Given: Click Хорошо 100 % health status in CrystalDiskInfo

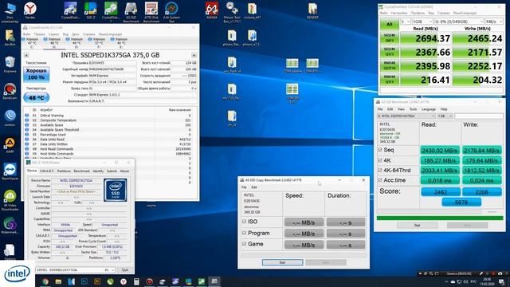Looking at the screenshot, I should coord(36,74).
